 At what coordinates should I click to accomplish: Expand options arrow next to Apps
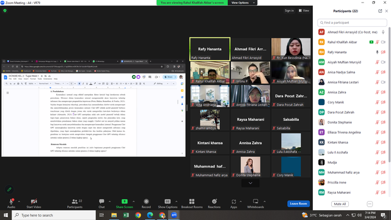pos(241,202)
